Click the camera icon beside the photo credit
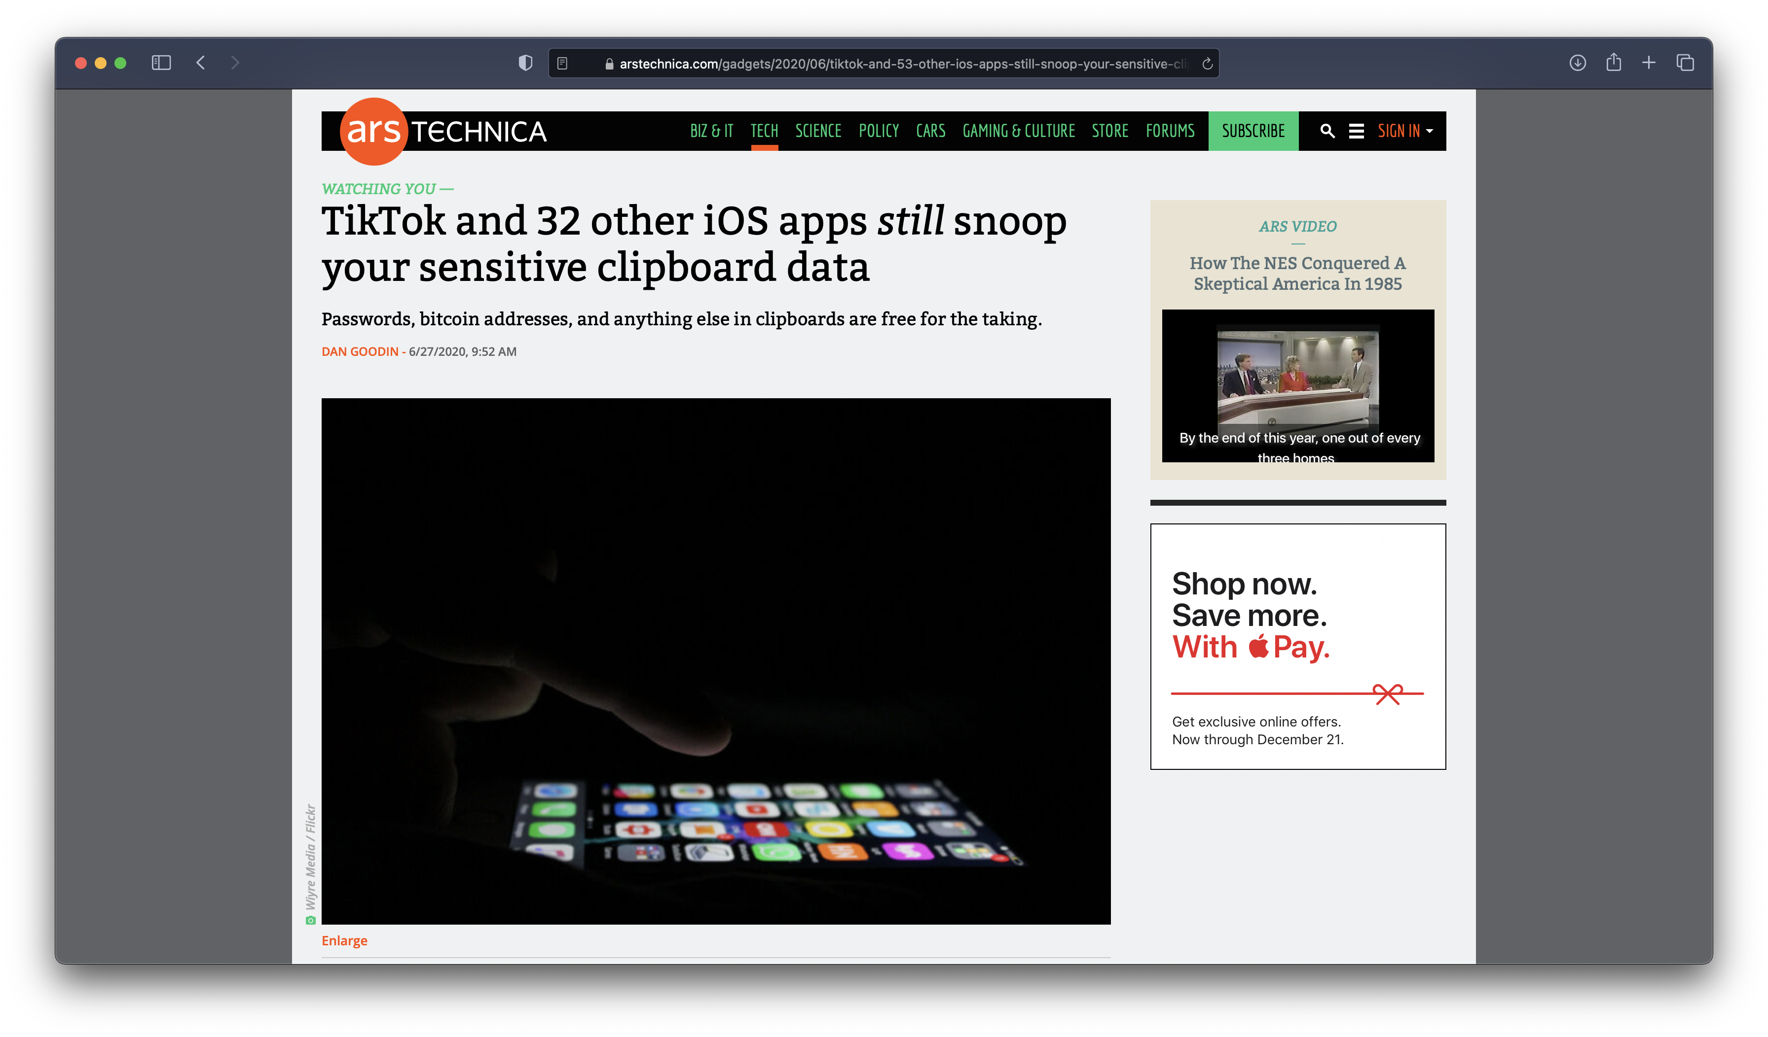The height and width of the screenshot is (1037, 1768). coord(311,920)
